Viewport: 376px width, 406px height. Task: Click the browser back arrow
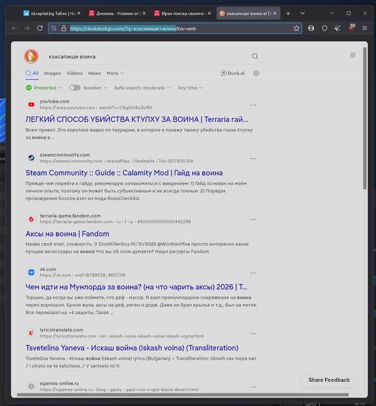pos(14,28)
